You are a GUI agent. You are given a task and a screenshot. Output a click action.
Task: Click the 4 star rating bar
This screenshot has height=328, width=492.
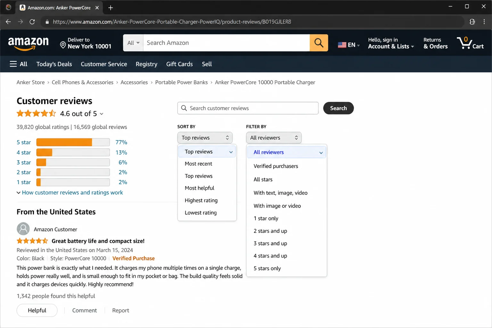(x=73, y=152)
